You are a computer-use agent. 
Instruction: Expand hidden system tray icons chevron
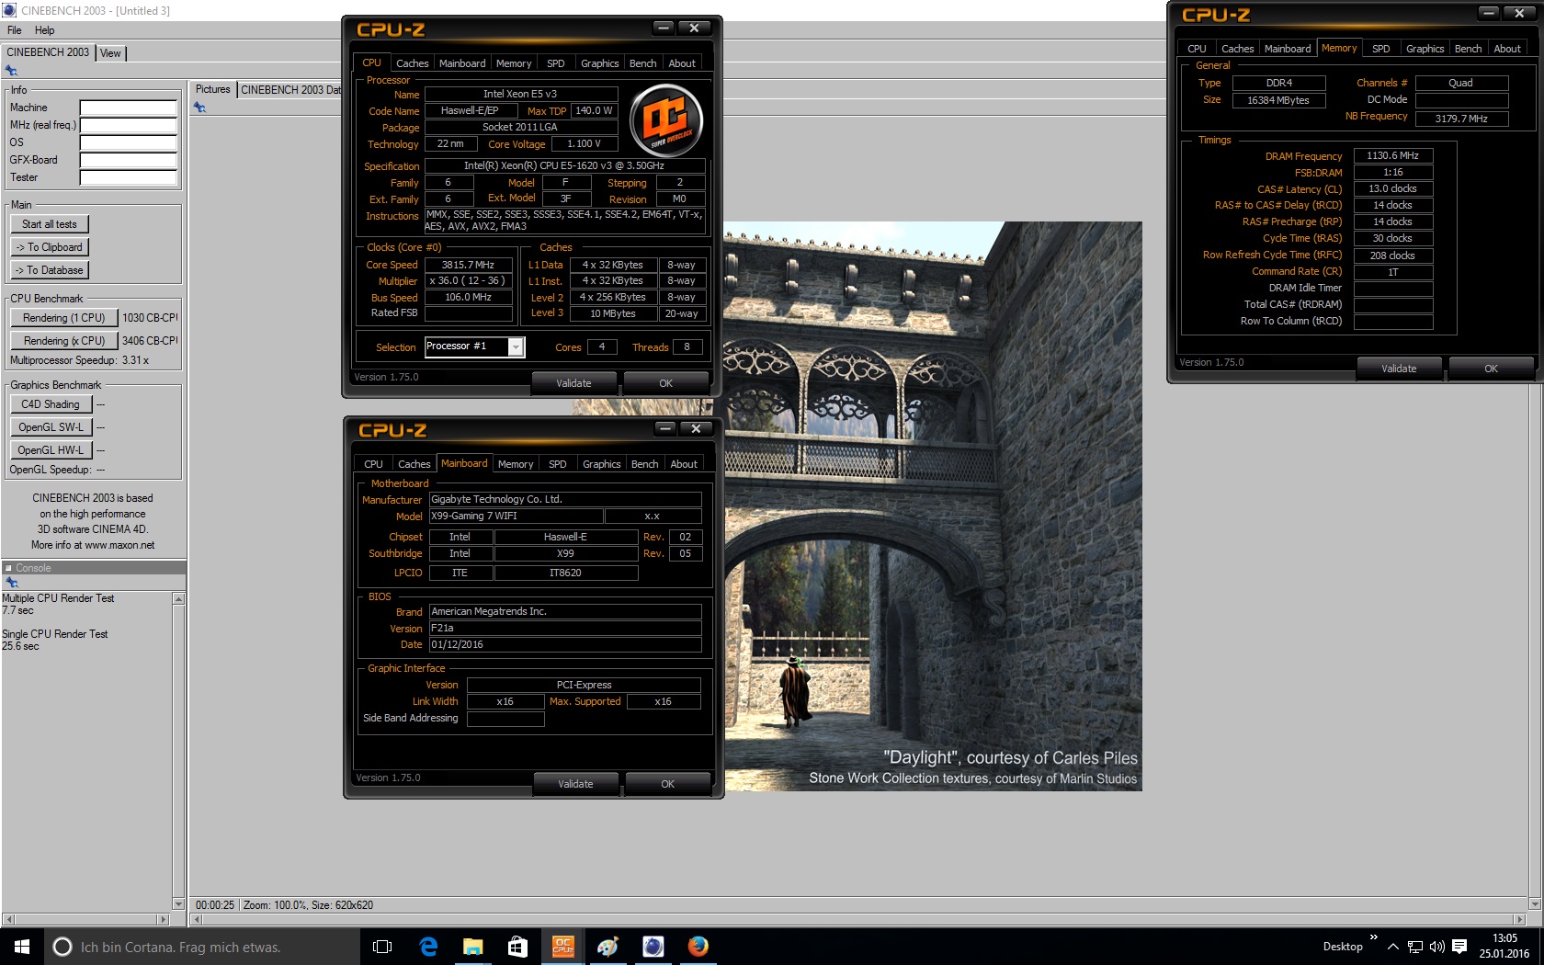(x=1393, y=947)
